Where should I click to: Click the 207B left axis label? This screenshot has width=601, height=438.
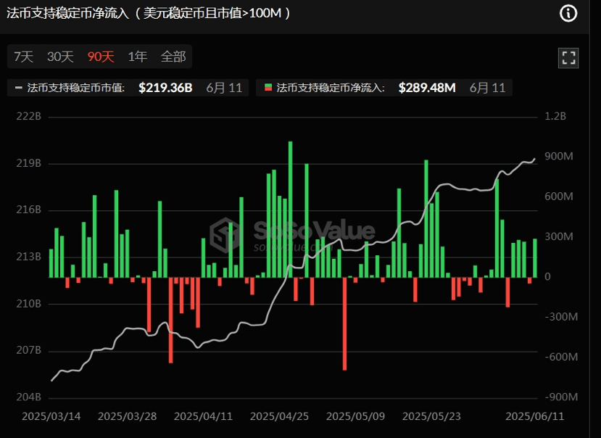point(29,350)
